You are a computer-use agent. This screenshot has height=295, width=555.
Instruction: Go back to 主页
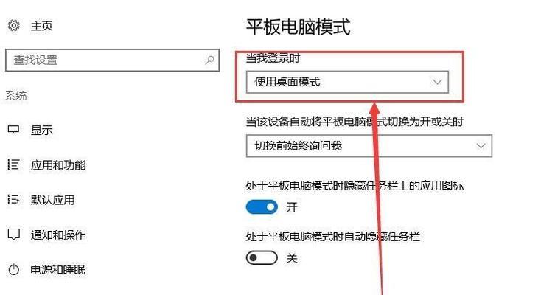[x=41, y=26]
